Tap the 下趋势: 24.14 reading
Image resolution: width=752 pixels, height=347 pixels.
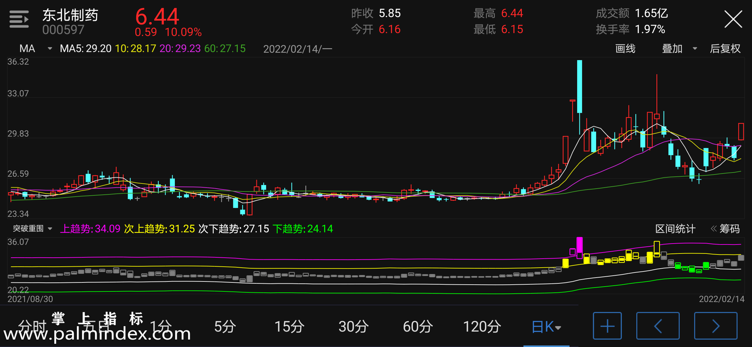303,229
